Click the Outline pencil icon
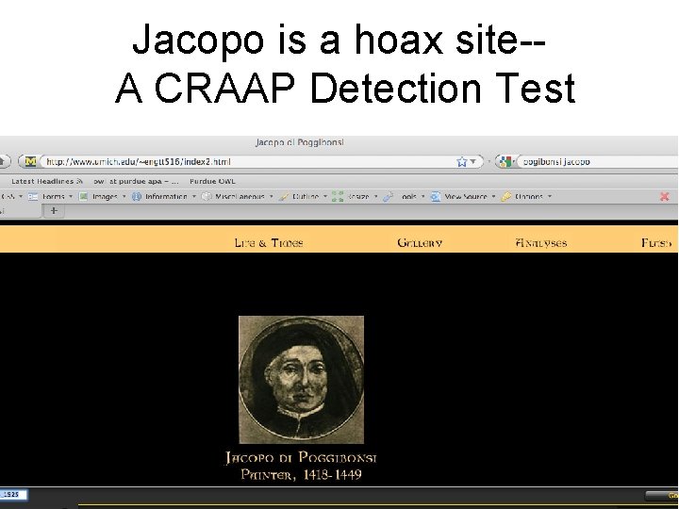679x509 pixels. 284,196
